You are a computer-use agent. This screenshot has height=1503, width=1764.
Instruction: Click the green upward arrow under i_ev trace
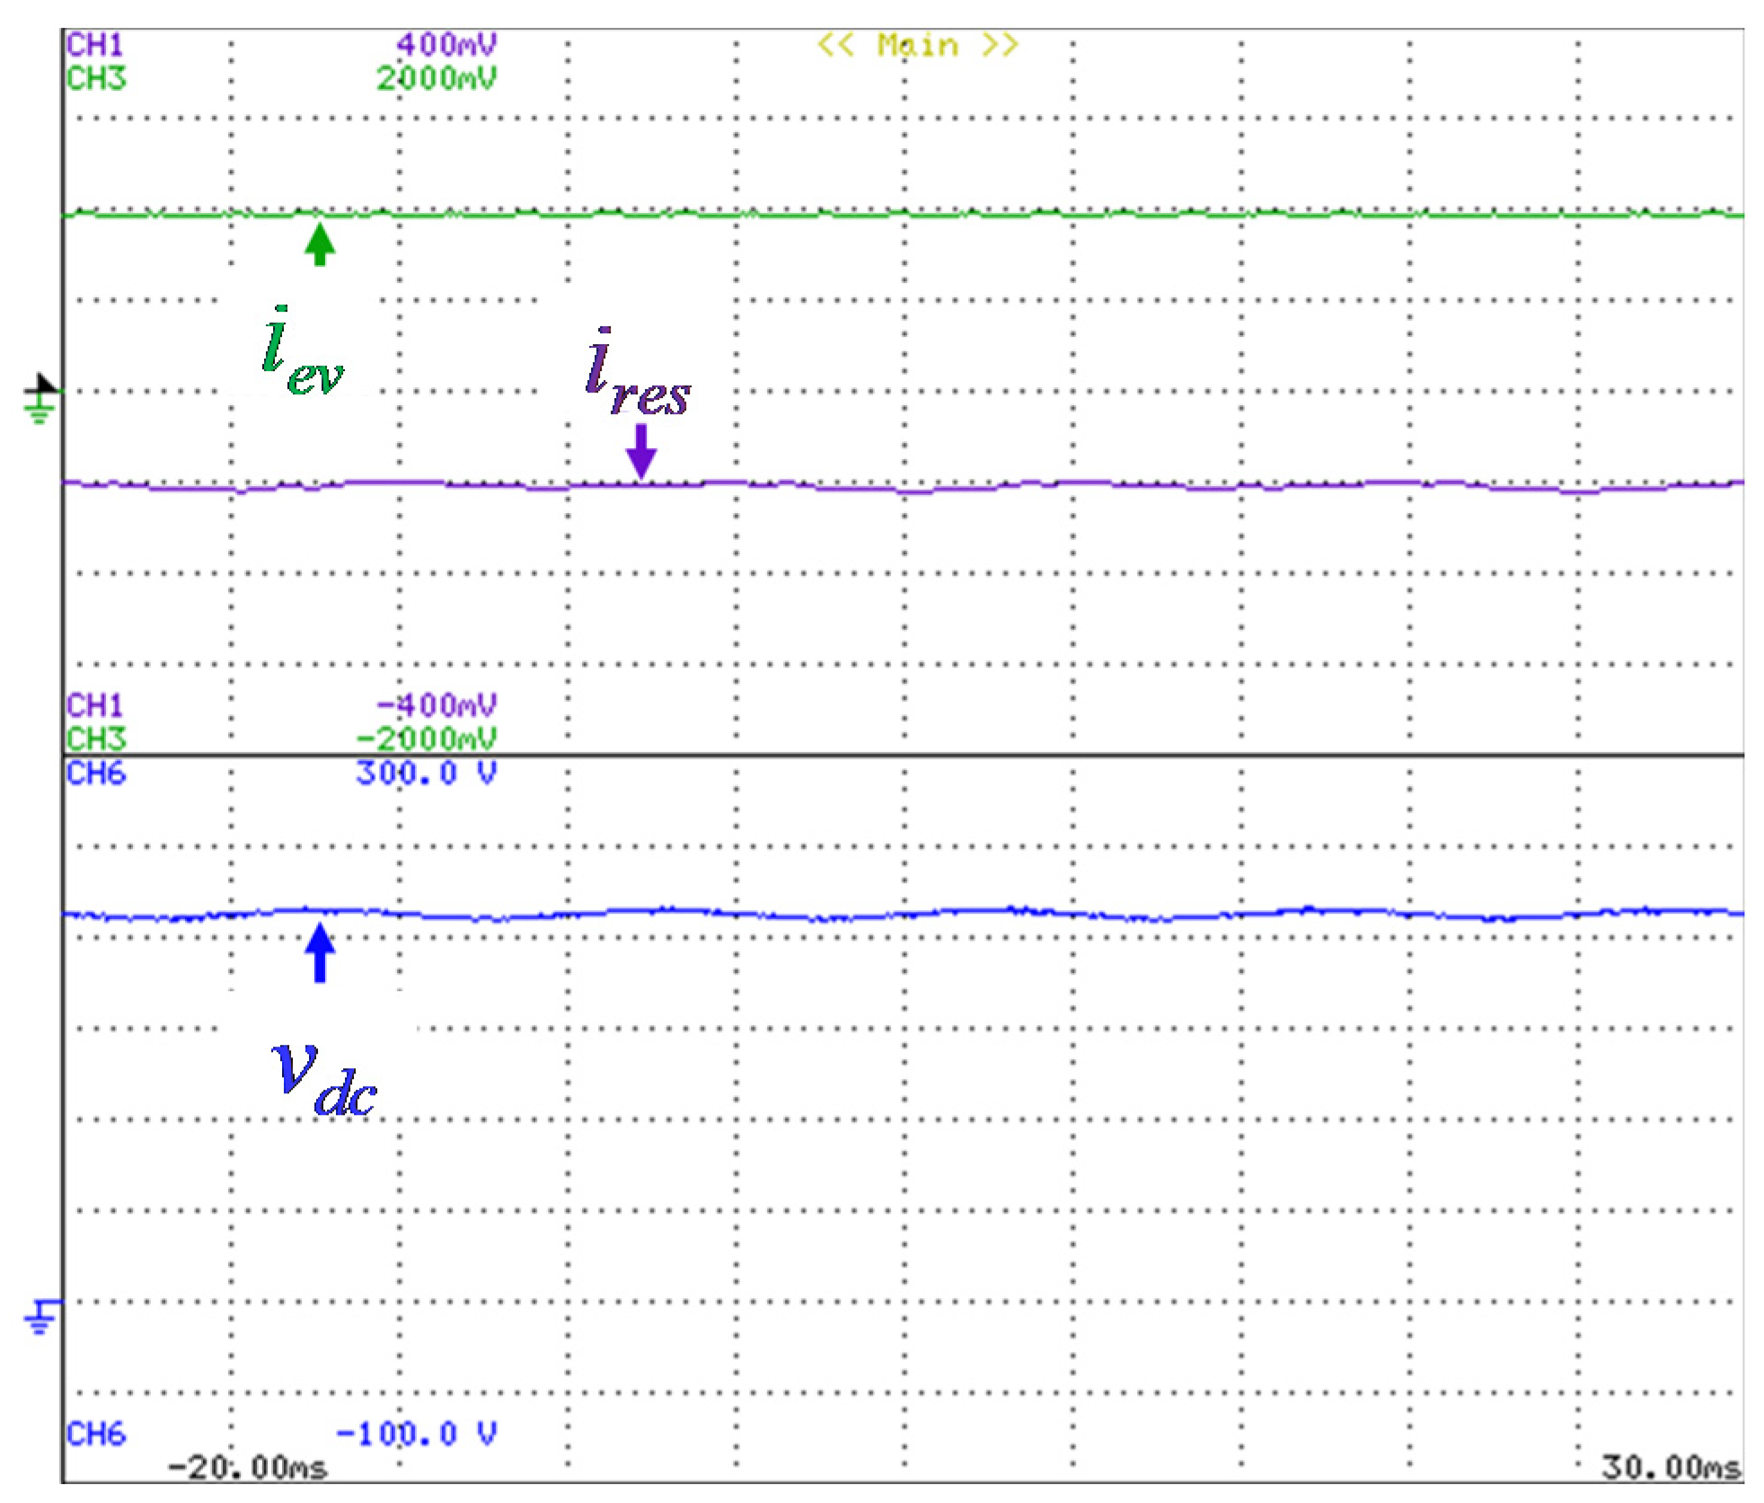[x=320, y=244]
